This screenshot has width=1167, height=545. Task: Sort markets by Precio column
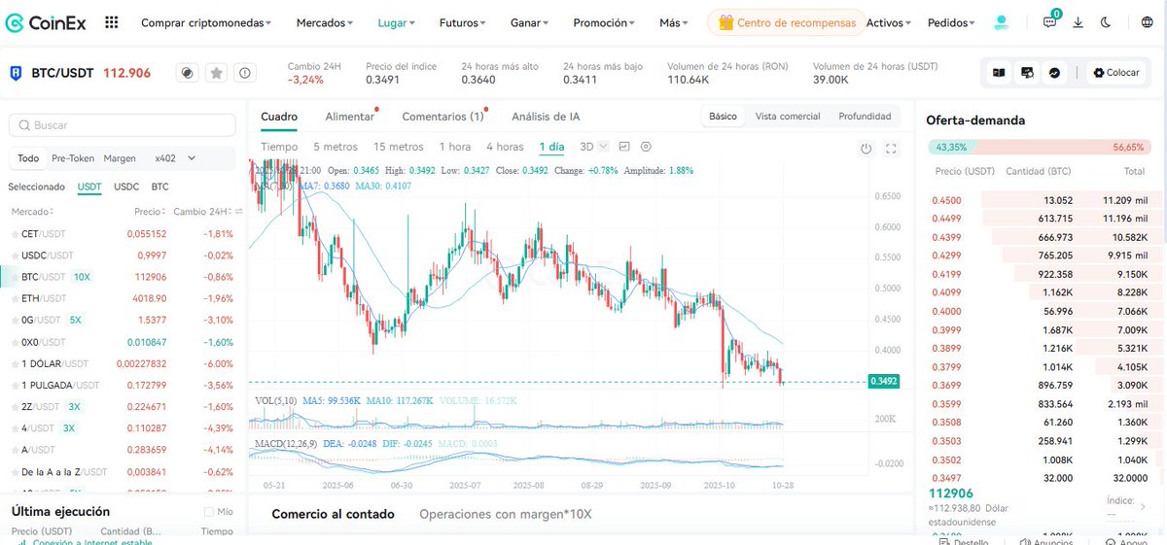coord(150,211)
